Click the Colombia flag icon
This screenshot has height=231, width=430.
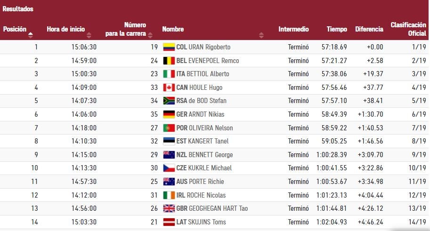[x=169, y=47]
